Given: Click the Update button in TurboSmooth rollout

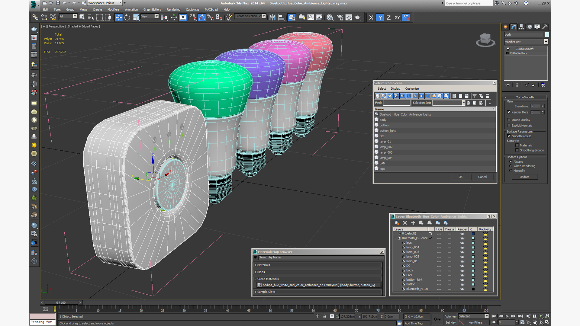Looking at the screenshot, I should [524, 177].
